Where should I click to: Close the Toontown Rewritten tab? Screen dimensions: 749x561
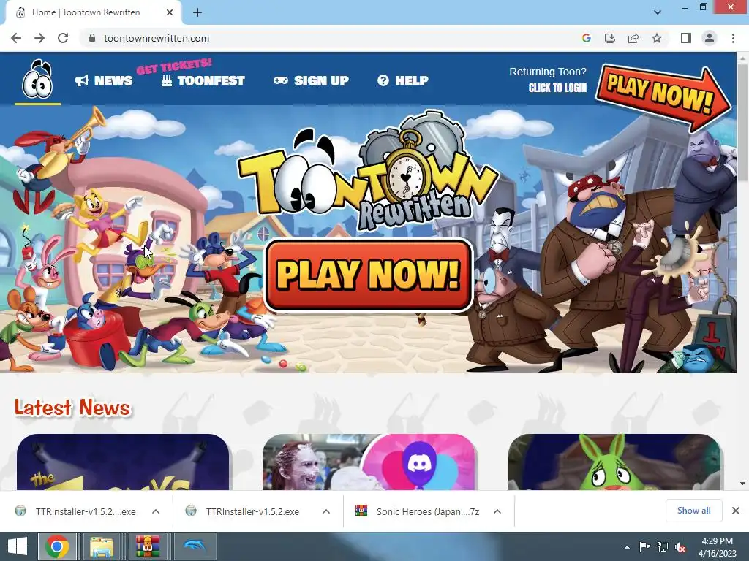pos(170,12)
